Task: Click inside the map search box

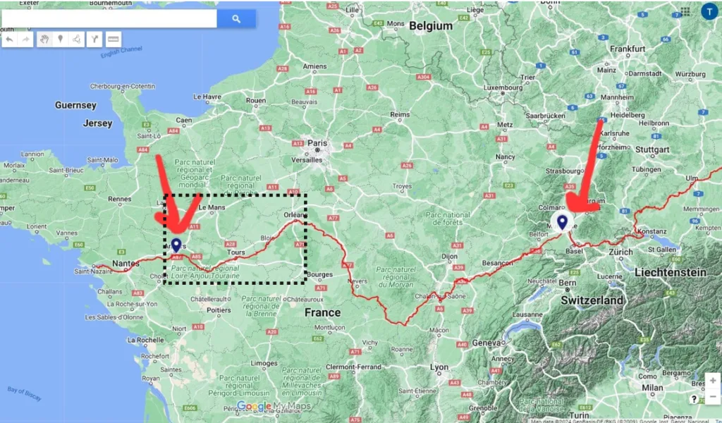Action: pyautogui.click(x=109, y=19)
